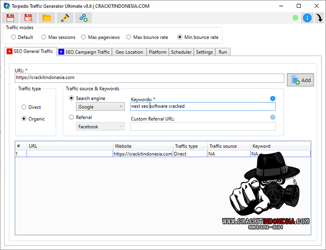Open the Scheduler tab
Image resolution: width=326 pixels, height=250 pixels.
[181, 52]
